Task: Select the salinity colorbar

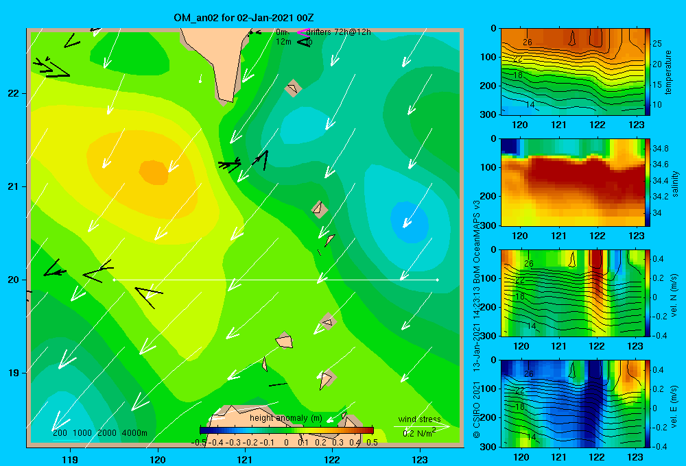Action: 648,182
